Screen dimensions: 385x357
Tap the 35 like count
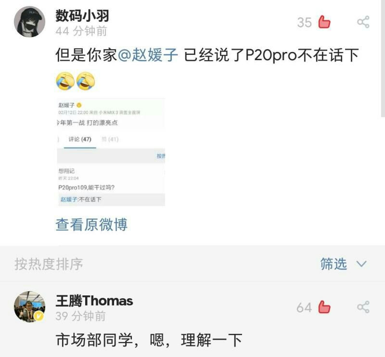304,22
